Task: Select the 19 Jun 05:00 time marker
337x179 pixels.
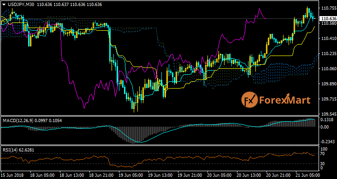Action: (x=130, y=174)
